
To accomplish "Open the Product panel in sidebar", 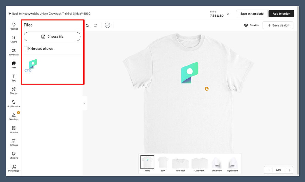I will (14, 26).
